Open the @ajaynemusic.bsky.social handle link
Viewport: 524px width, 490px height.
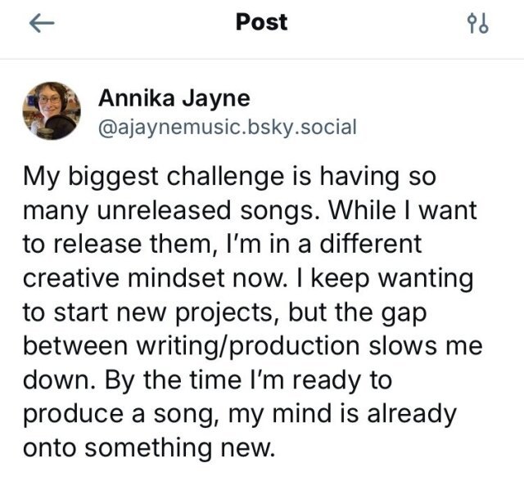pos(228,127)
